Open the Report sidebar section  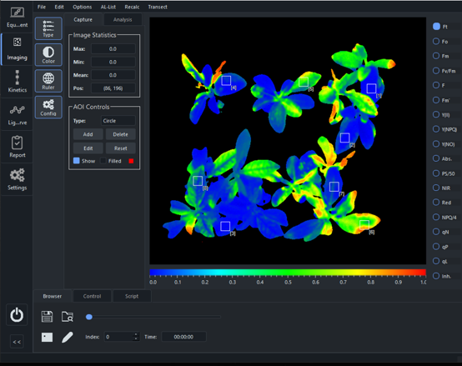pos(17,147)
